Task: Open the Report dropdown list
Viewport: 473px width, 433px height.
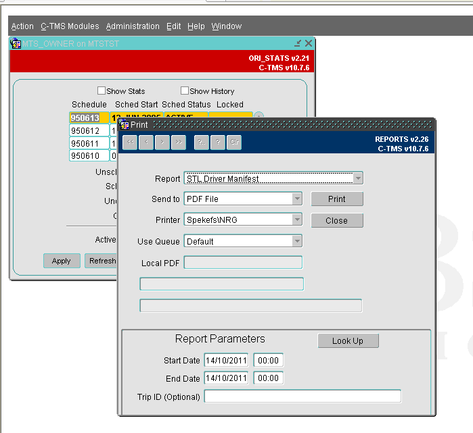Action: coord(358,178)
